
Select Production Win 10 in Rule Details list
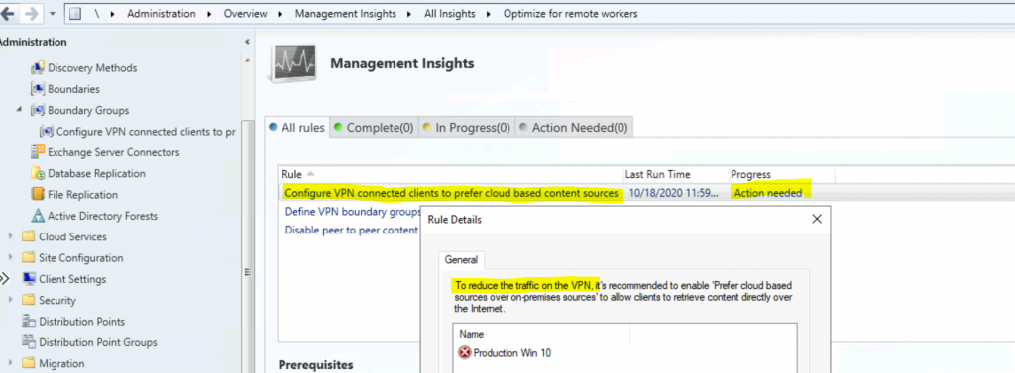512,353
